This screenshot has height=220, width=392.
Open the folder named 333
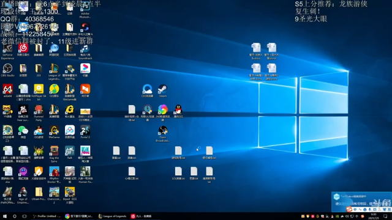pyautogui.click(x=39, y=70)
